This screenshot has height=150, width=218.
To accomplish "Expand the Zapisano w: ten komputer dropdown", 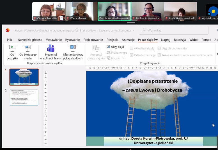I will [x=133, y=30].
